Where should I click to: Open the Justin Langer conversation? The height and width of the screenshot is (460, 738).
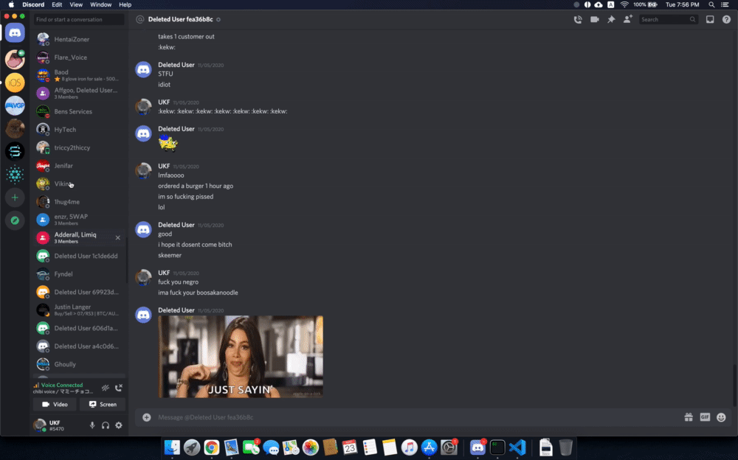tap(79, 310)
